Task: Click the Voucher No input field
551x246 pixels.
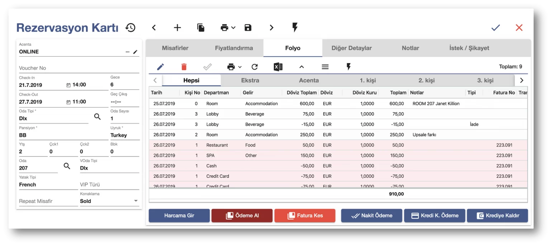Action: click(x=79, y=68)
